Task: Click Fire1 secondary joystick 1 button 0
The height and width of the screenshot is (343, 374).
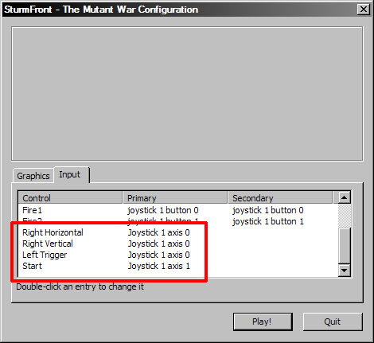Action: tap(268, 210)
